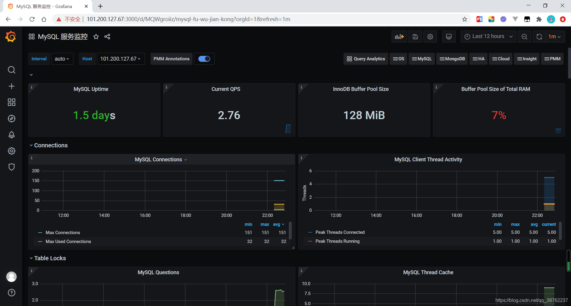Viewport: 571px width, 306px height.
Task: Cycle view mode with monitor icon
Action: [449, 37]
